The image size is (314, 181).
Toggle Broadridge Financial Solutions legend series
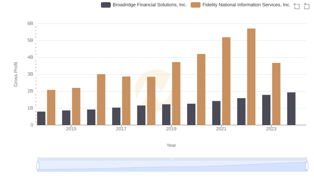(144, 5)
